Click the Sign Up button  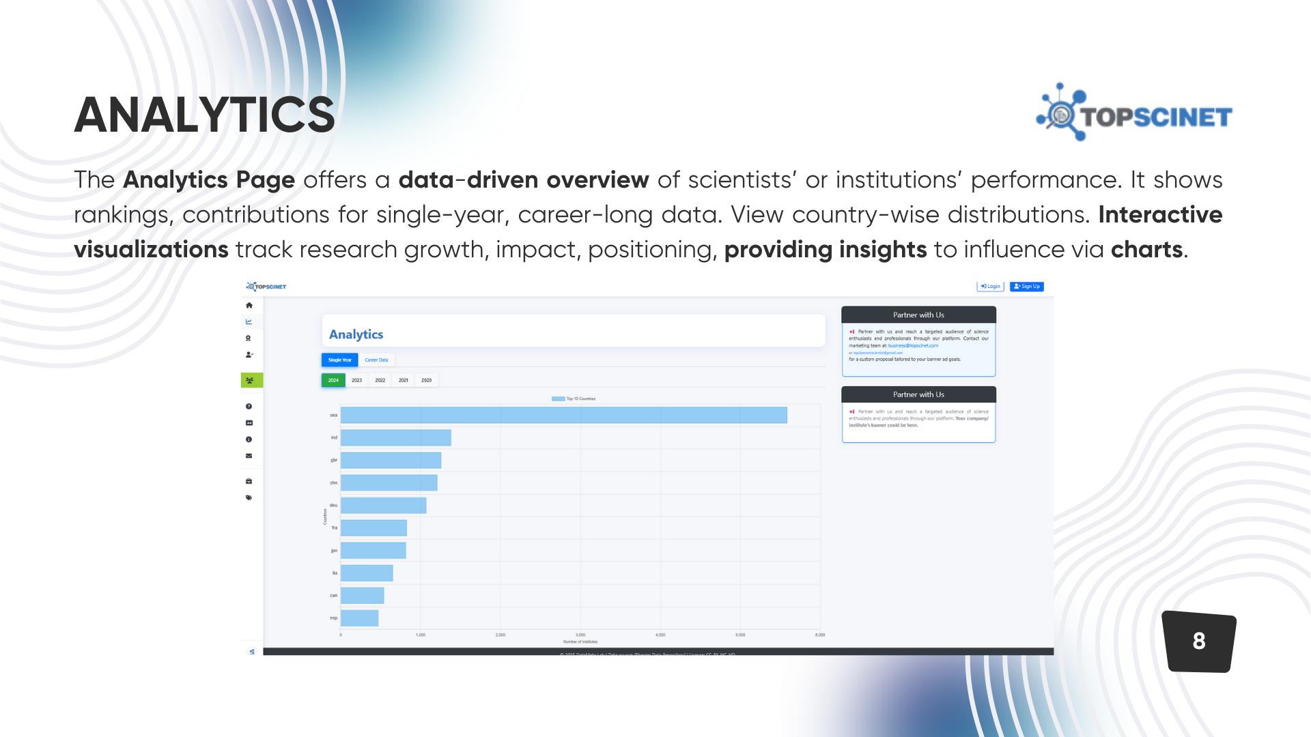coord(1027,287)
